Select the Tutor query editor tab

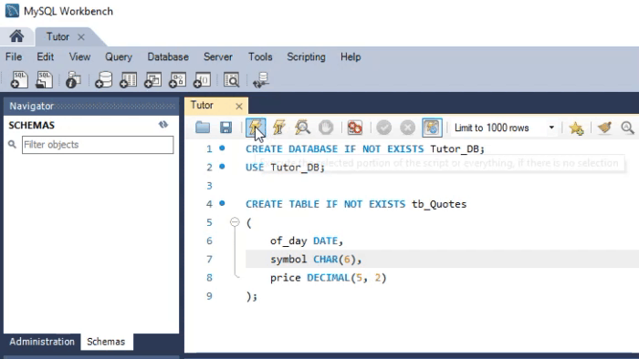click(x=202, y=106)
